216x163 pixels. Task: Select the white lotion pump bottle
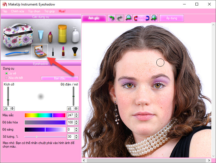click(75, 35)
